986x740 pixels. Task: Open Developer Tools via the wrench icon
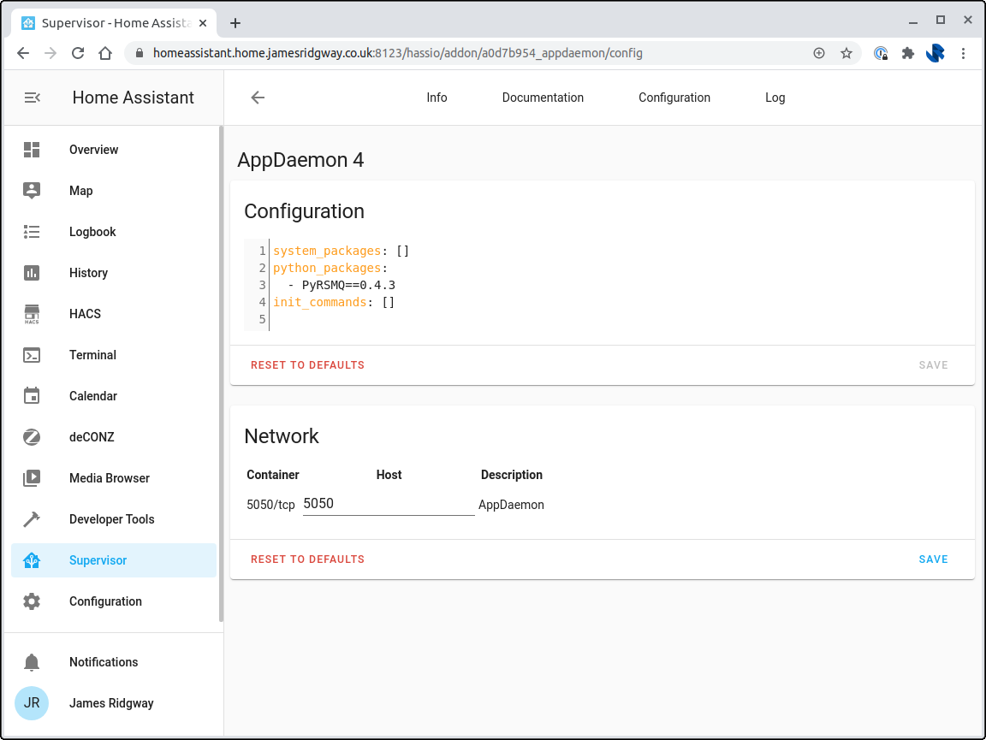click(111, 519)
